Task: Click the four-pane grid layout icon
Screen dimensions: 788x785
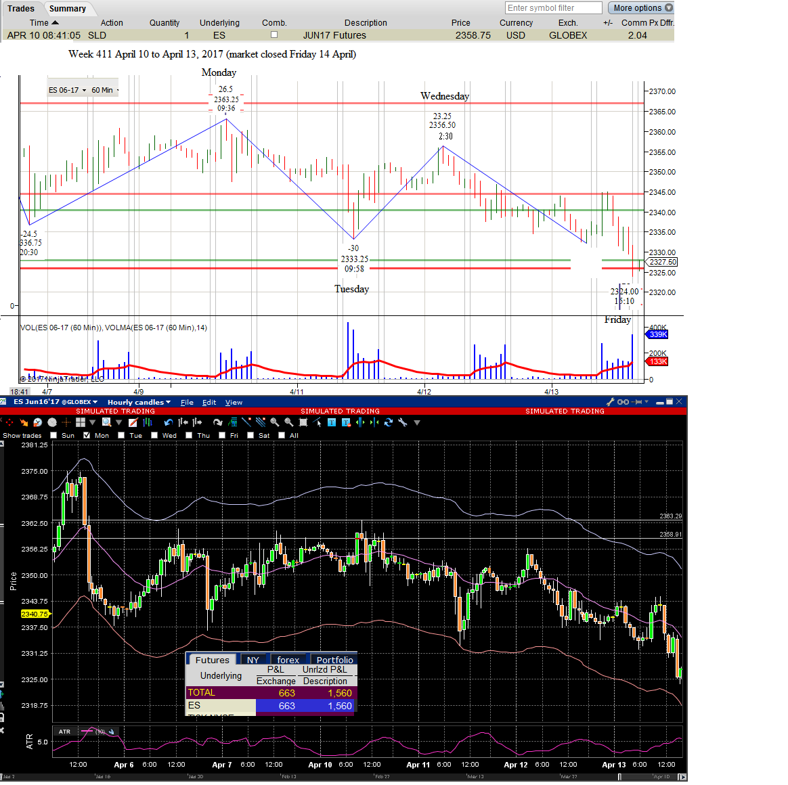Action: [81, 422]
